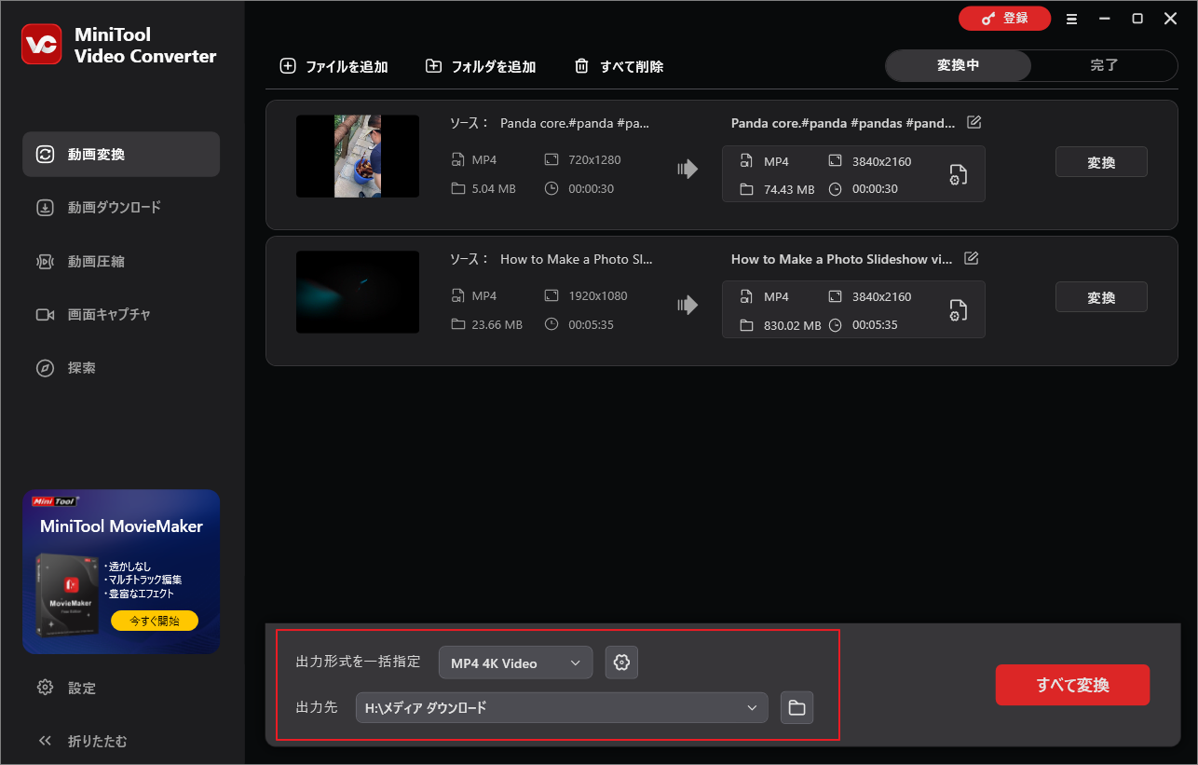The width and height of the screenshot is (1198, 765).
Task: Edit the Panda core output file name
Action: [974, 122]
